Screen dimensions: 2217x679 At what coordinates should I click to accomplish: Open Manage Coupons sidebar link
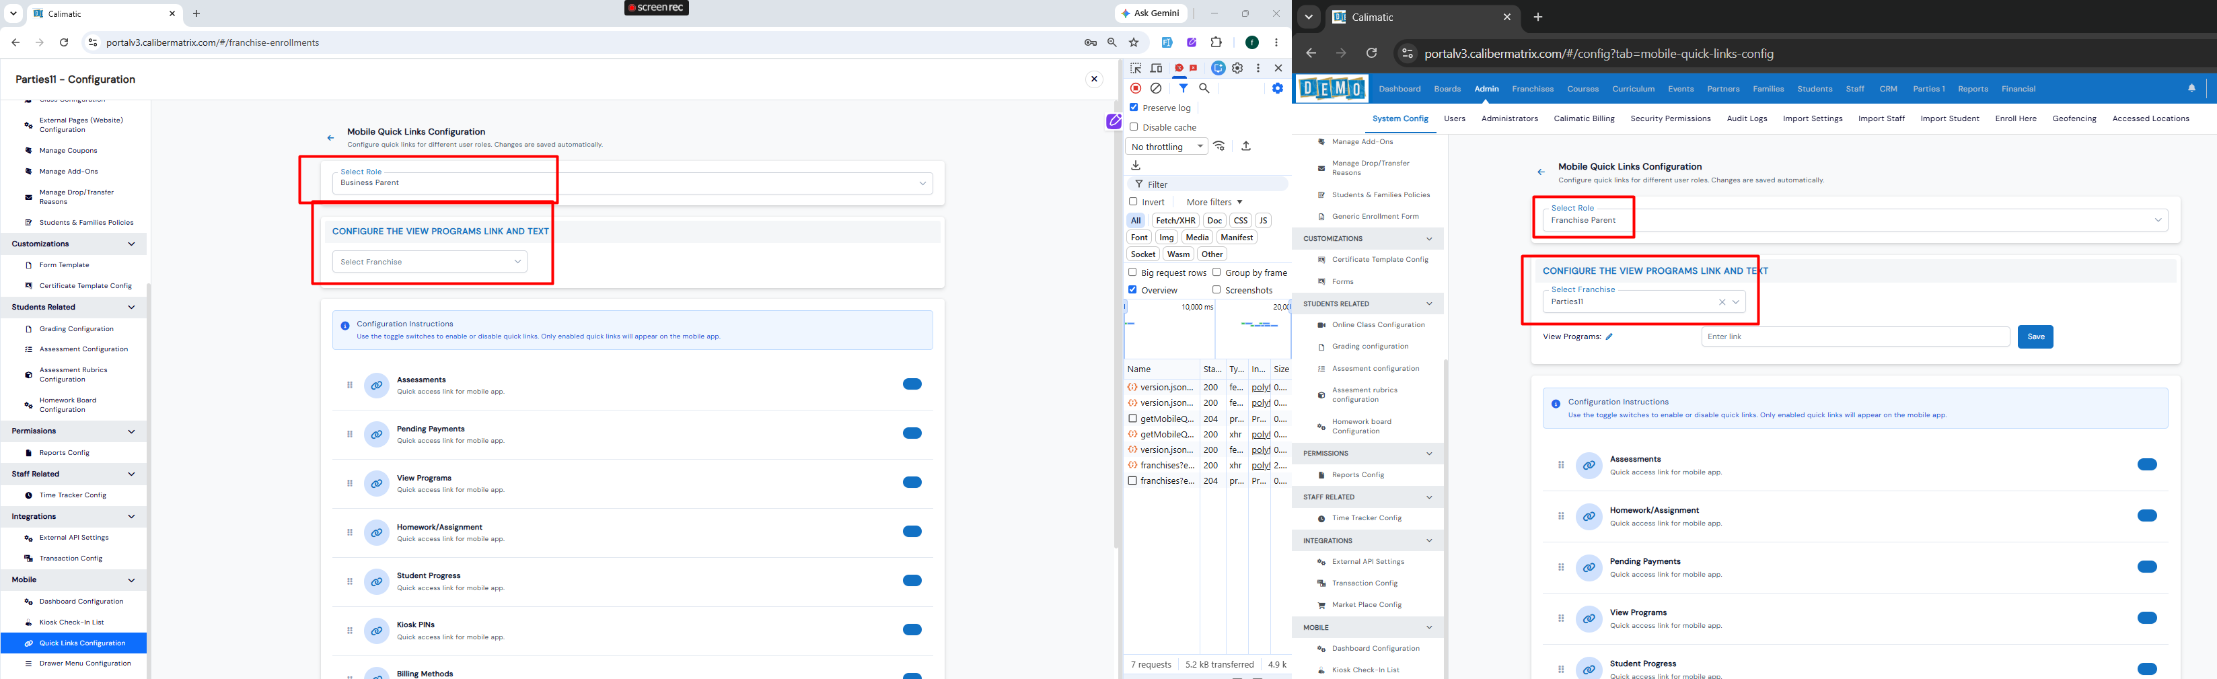[68, 151]
